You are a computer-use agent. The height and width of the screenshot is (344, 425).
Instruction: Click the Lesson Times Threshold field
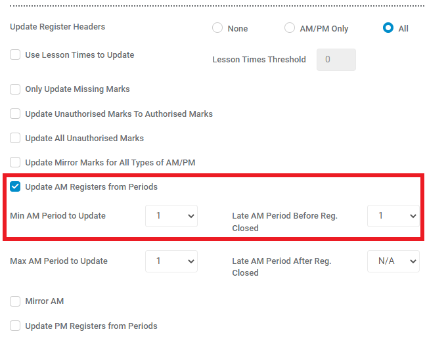click(336, 60)
